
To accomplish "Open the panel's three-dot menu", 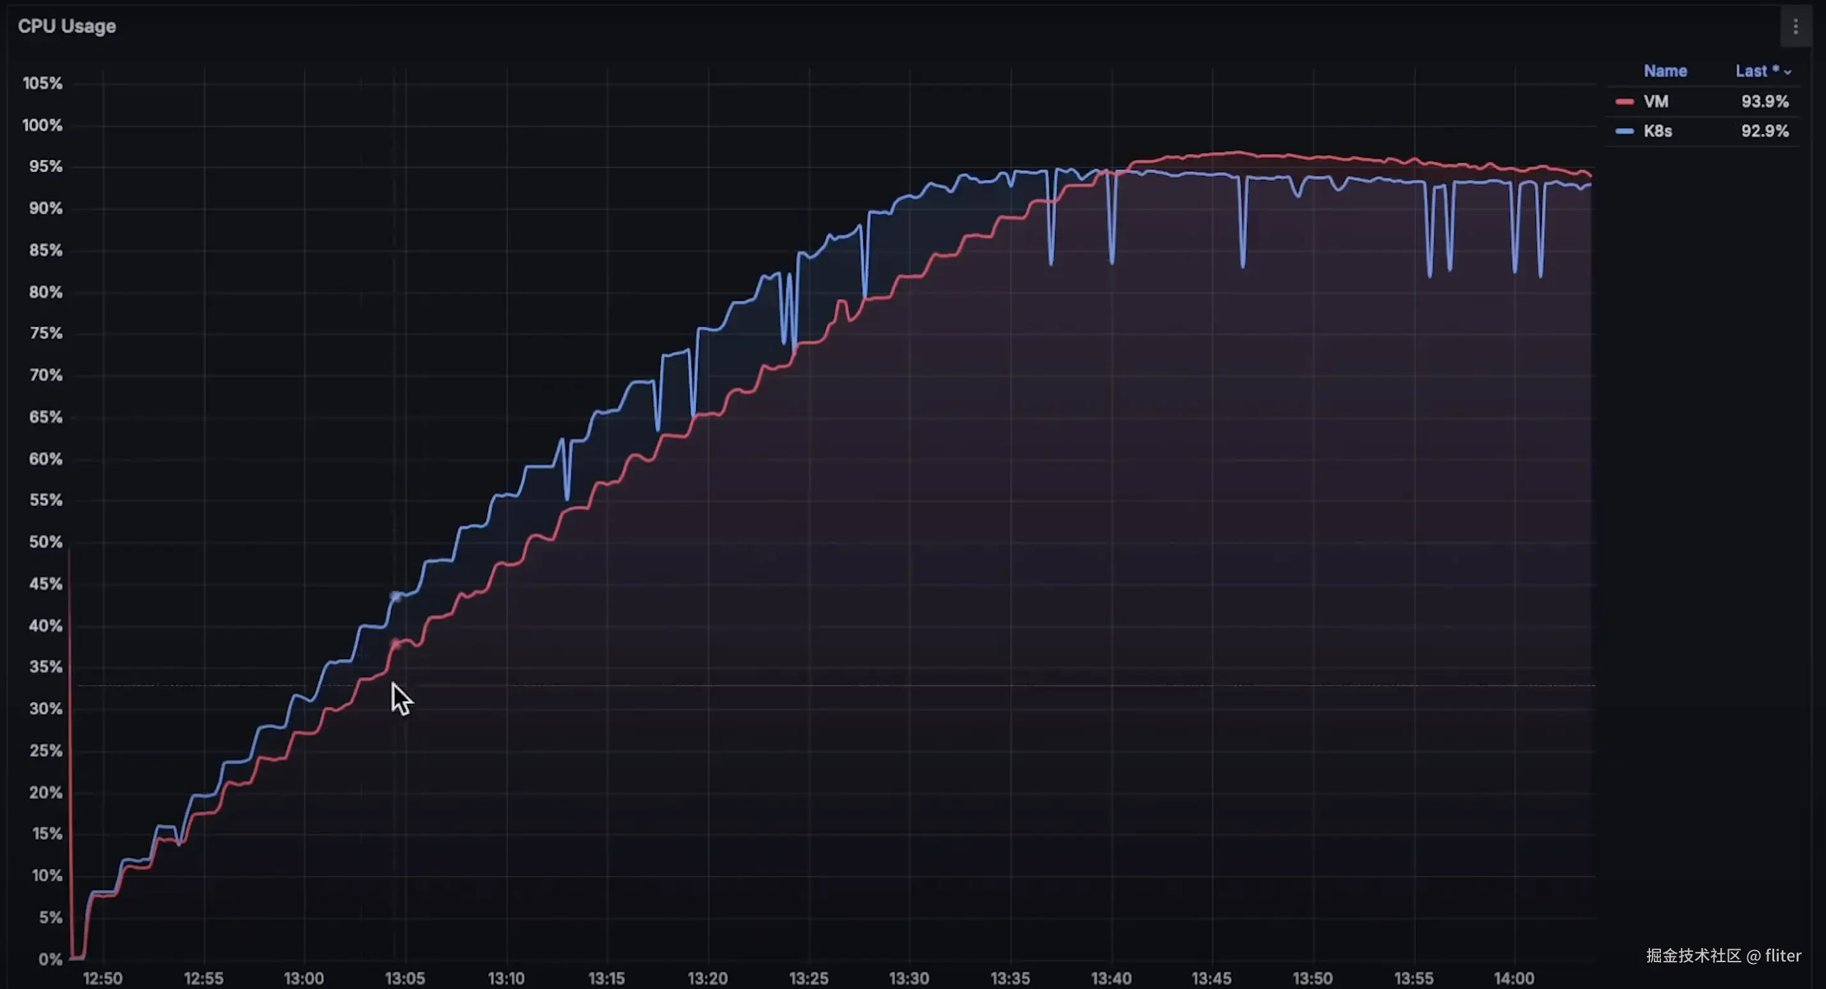I will 1795,27.
